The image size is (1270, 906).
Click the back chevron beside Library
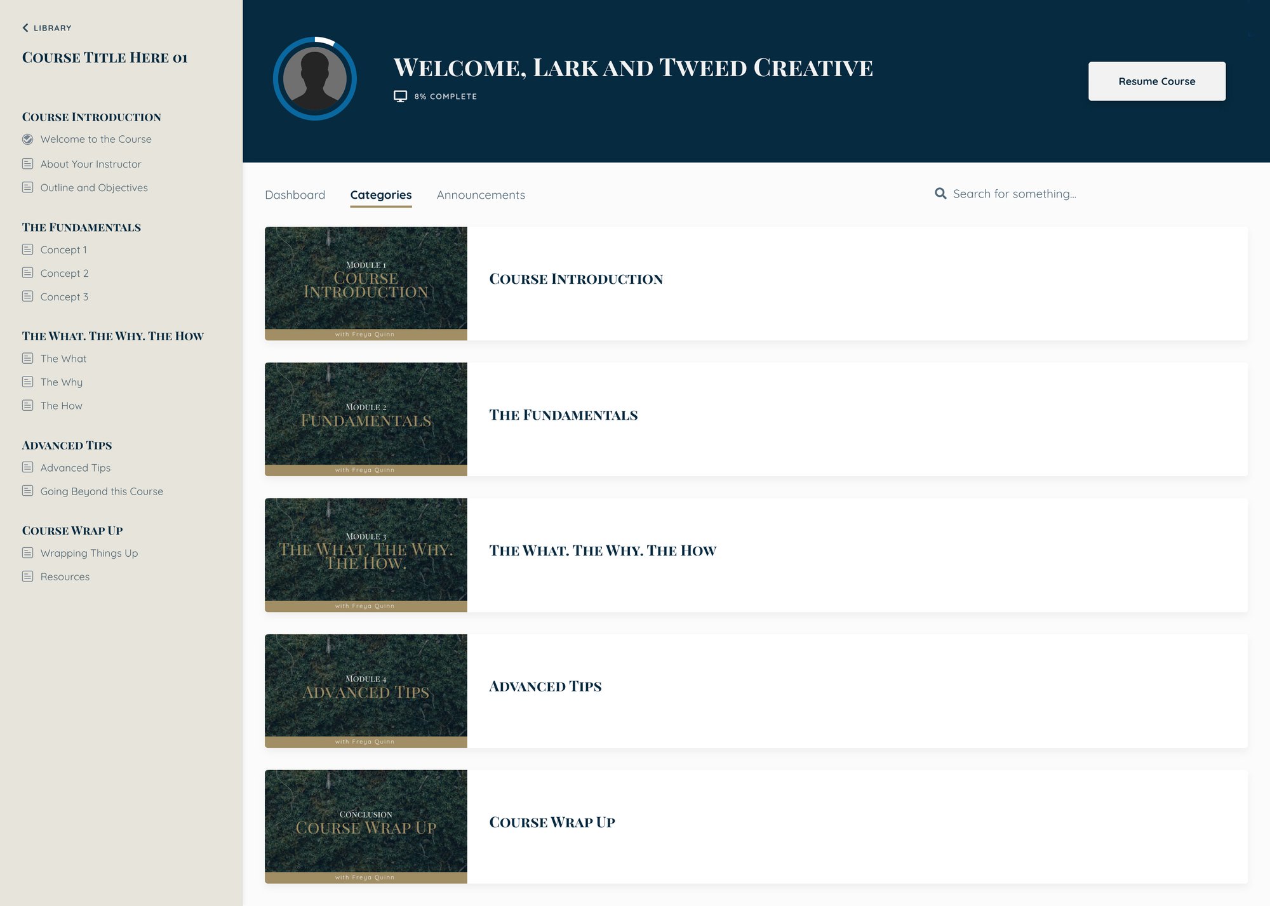click(25, 28)
